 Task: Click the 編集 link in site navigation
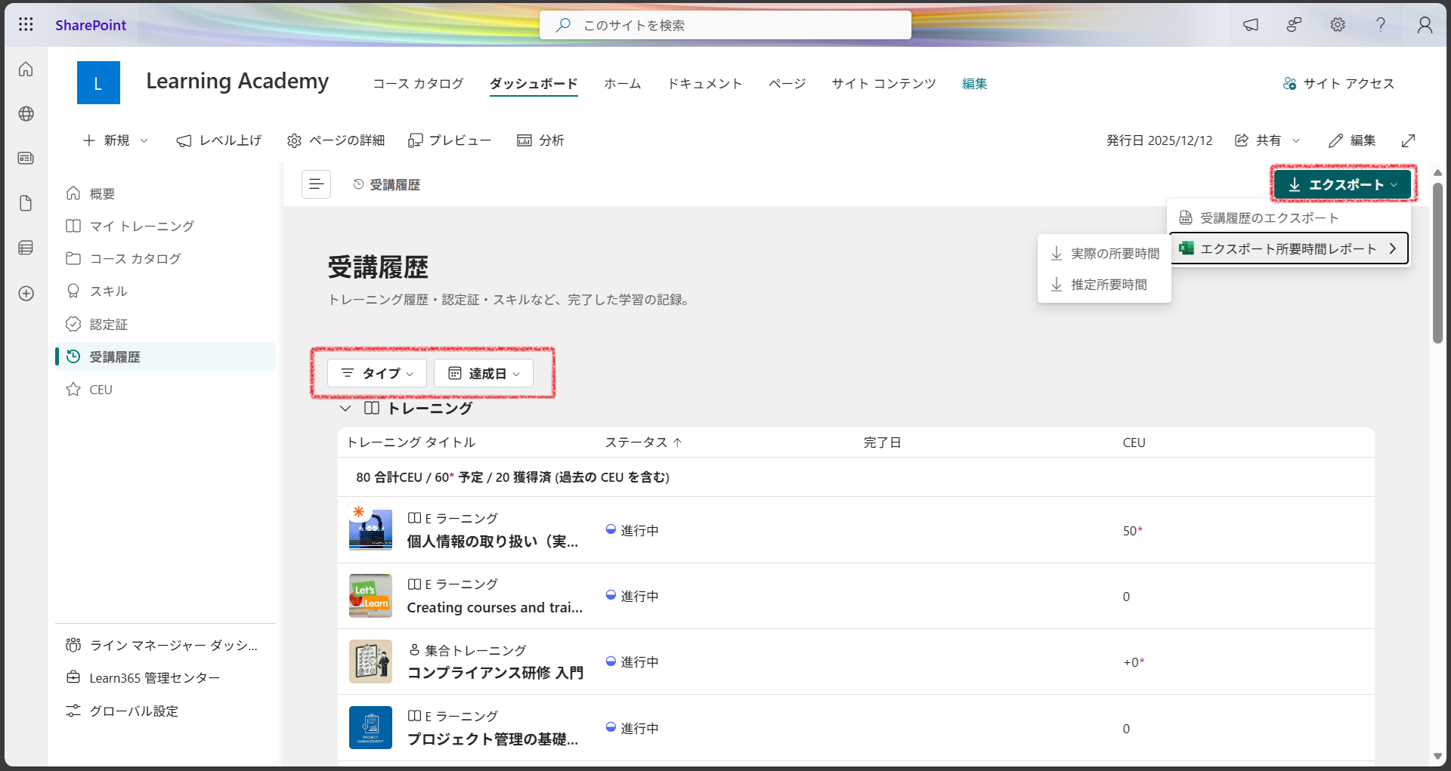click(974, 84)
